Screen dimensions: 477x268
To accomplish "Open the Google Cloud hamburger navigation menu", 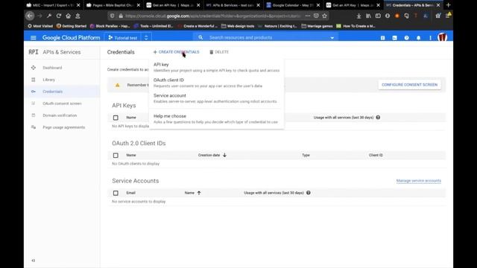I will tap(33, 38).
